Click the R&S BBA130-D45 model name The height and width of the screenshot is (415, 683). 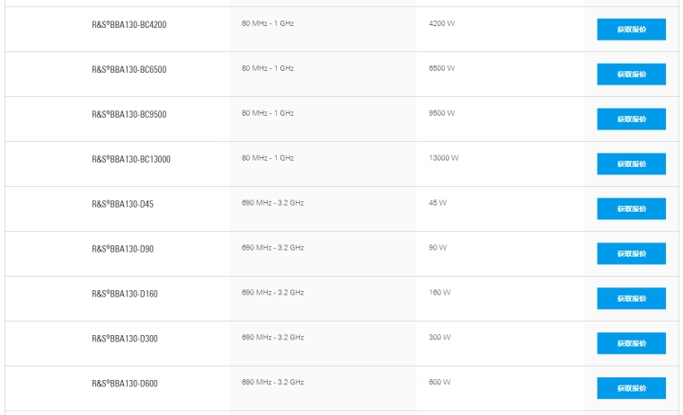122,205
